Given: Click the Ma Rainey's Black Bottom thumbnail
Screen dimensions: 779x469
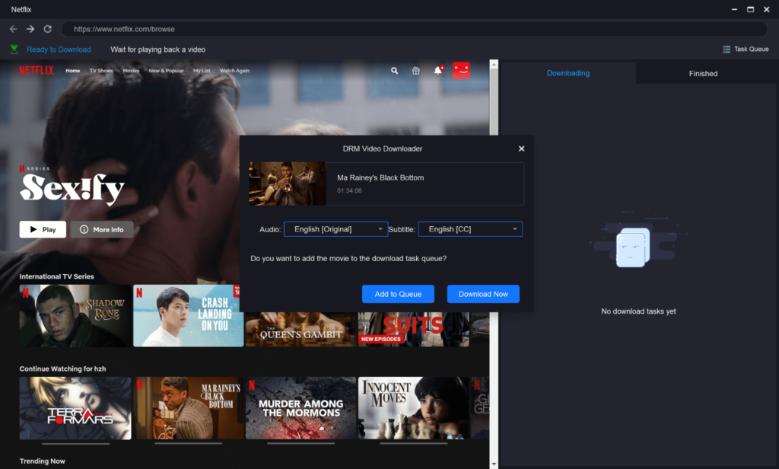Looking at the screenshot, I should coord(287,183).
